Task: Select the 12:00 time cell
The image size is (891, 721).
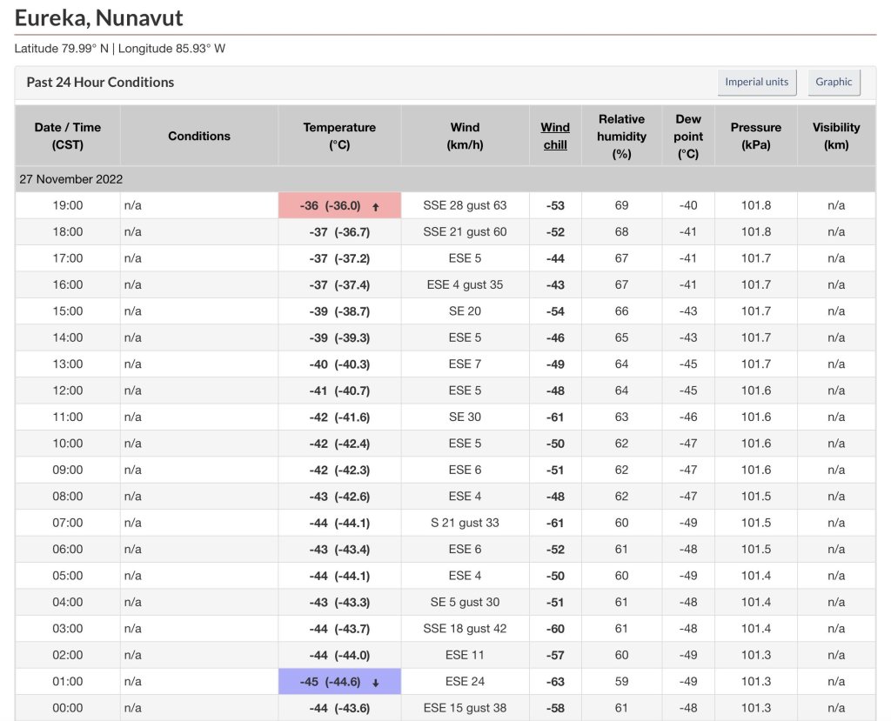Action: point(68,391)
